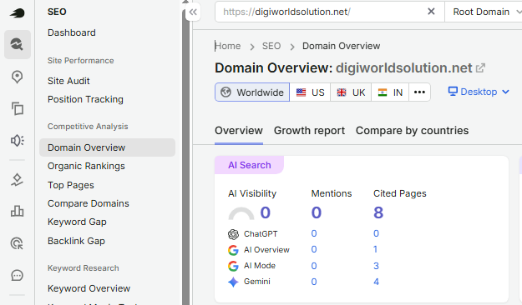Switch to Compare by countries tab

(x=412, y=131)
